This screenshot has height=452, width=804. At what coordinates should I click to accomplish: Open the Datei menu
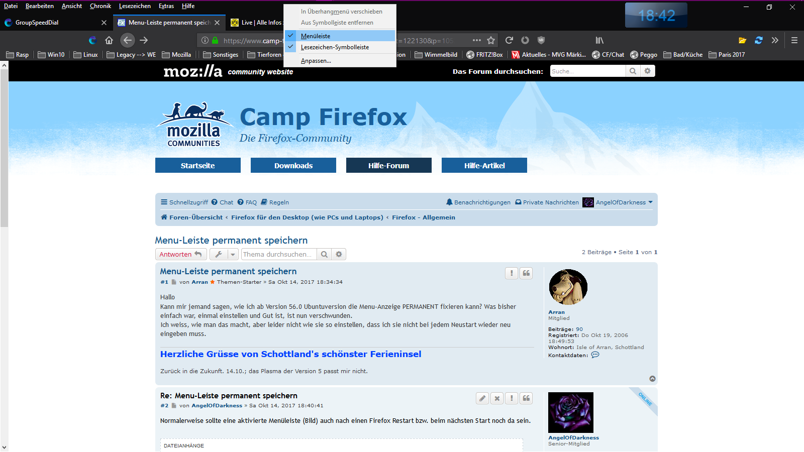pos(11,6)
